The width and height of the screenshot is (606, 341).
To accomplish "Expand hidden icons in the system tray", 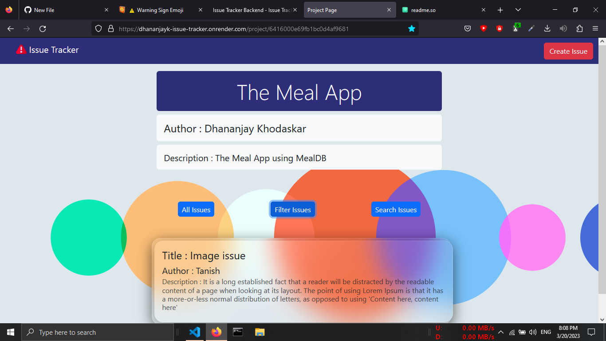I will click(x=500, y=332).
